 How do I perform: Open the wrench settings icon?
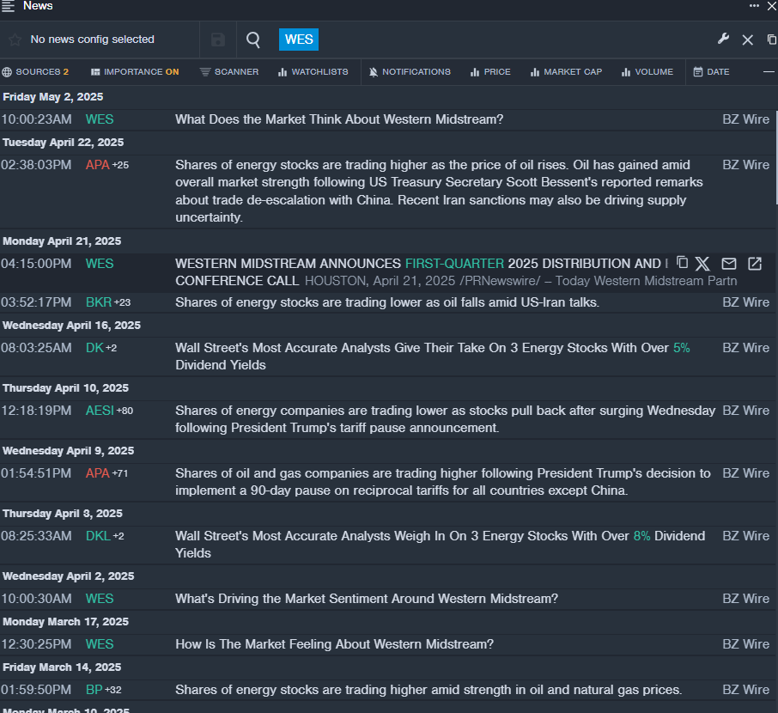point(723,39)
